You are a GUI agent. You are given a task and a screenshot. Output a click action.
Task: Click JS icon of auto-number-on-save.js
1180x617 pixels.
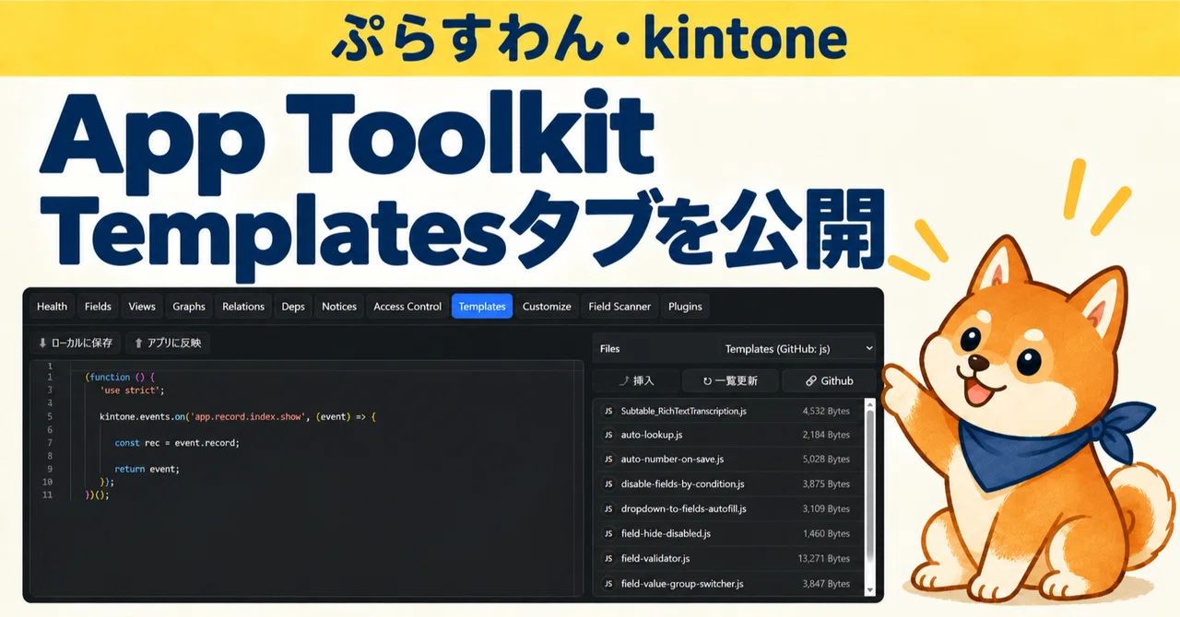coord(608,460)
